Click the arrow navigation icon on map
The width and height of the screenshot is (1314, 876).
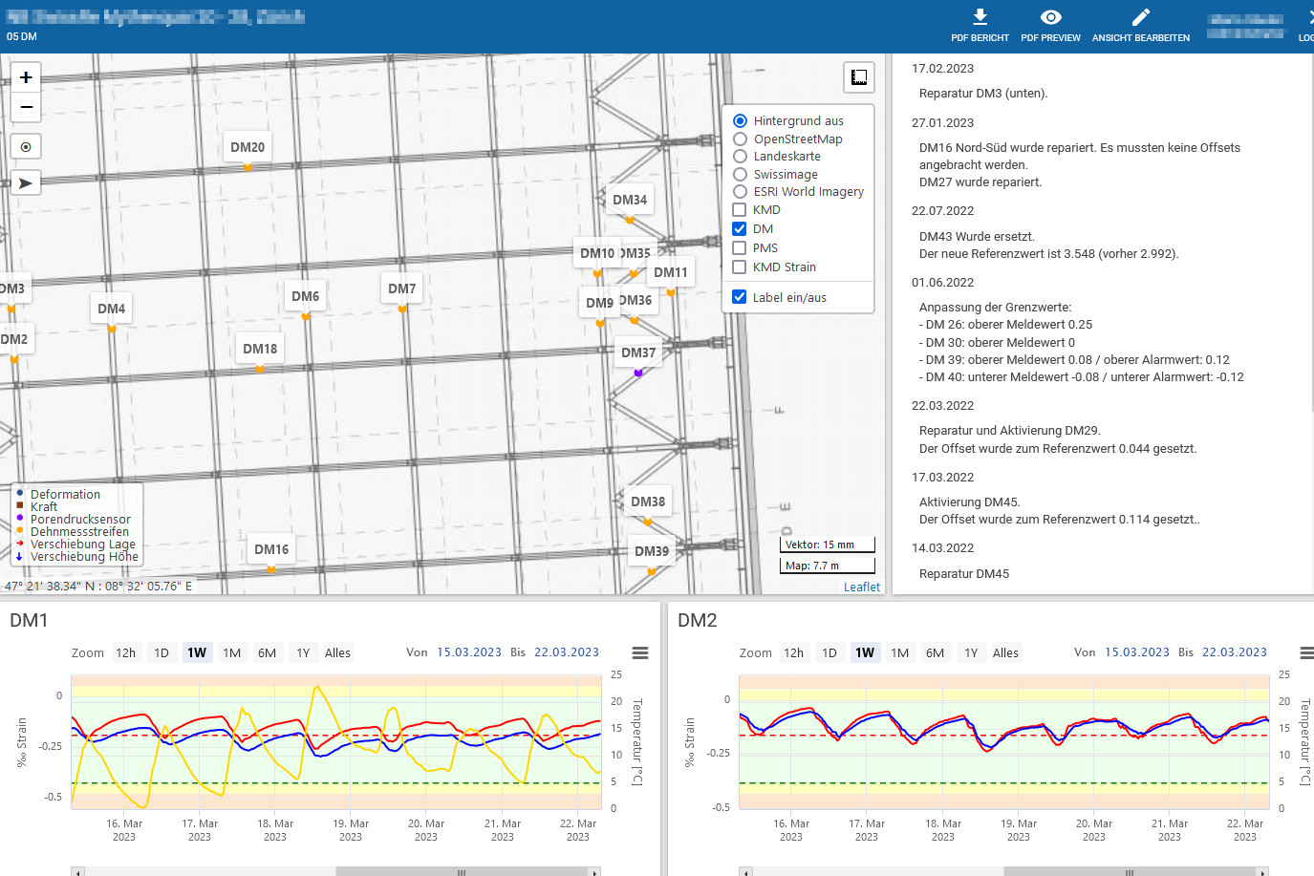point(26,182)
